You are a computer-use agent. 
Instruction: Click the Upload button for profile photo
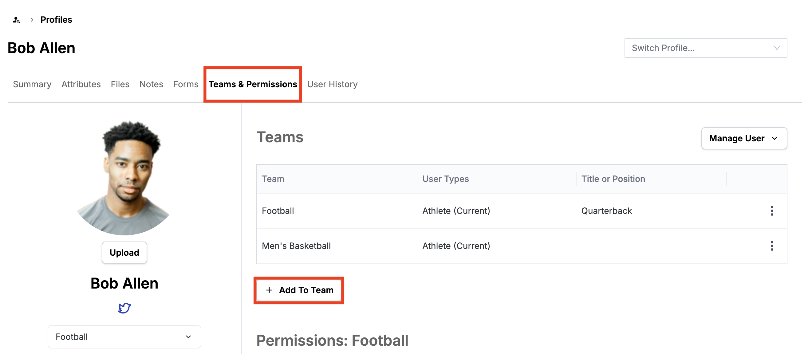(124, 252)
